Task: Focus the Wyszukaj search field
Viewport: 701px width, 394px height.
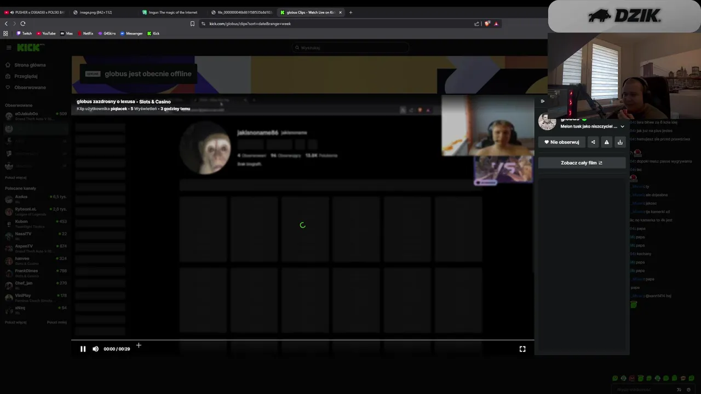Action: point(350,48)
